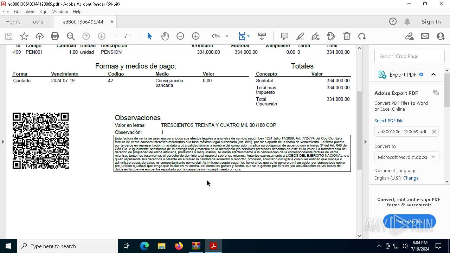Go to the next page with the down arrow
This screenshot has height=253, width=450.
pos(102,36)
